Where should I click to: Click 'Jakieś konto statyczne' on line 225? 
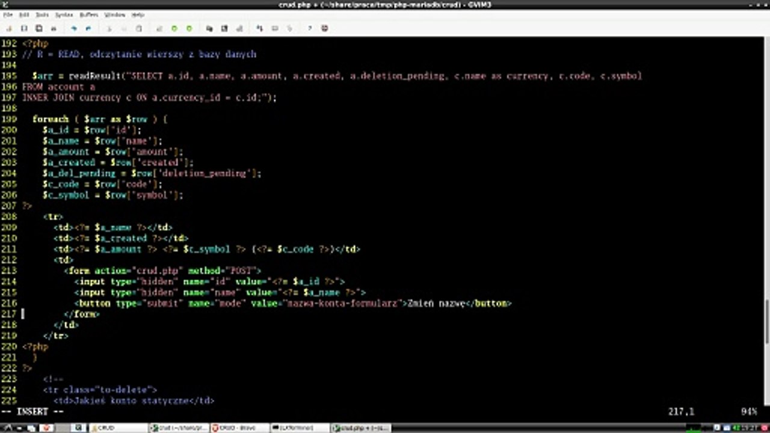131,401
